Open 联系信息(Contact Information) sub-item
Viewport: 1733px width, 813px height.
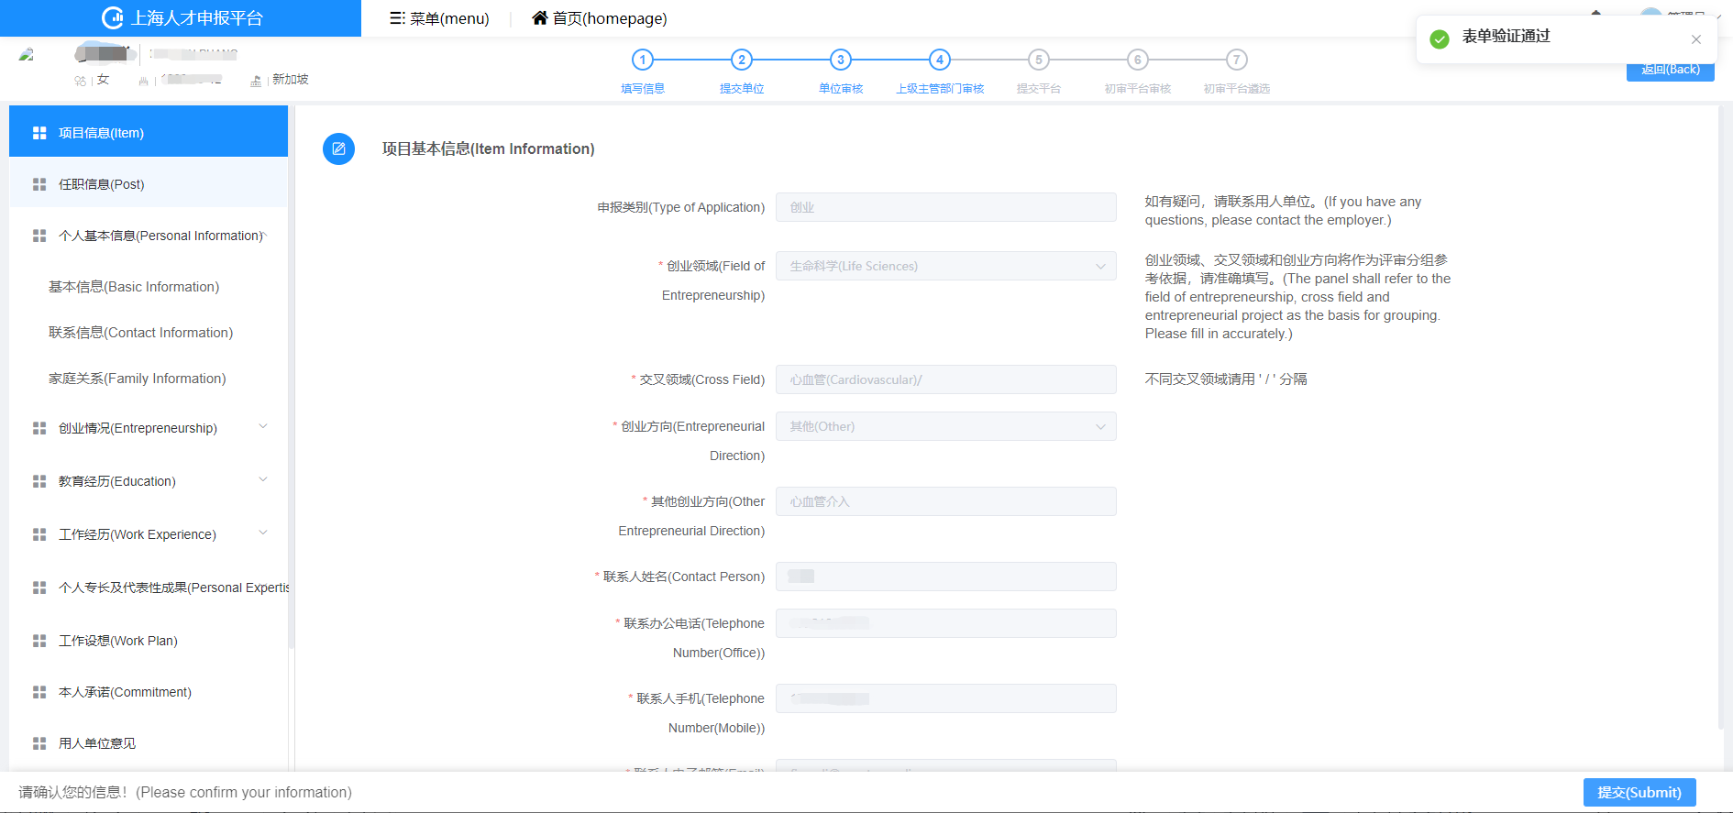coord(141,333)
